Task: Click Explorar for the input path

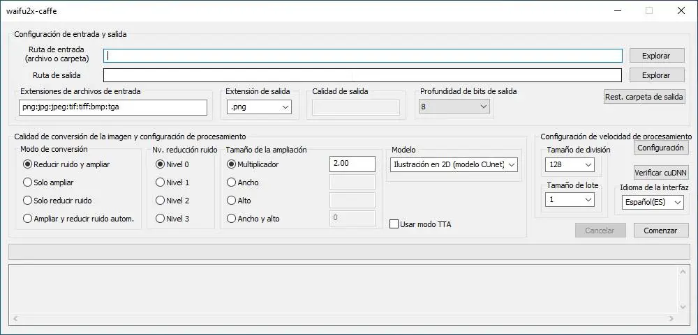Action: (657, 56)
